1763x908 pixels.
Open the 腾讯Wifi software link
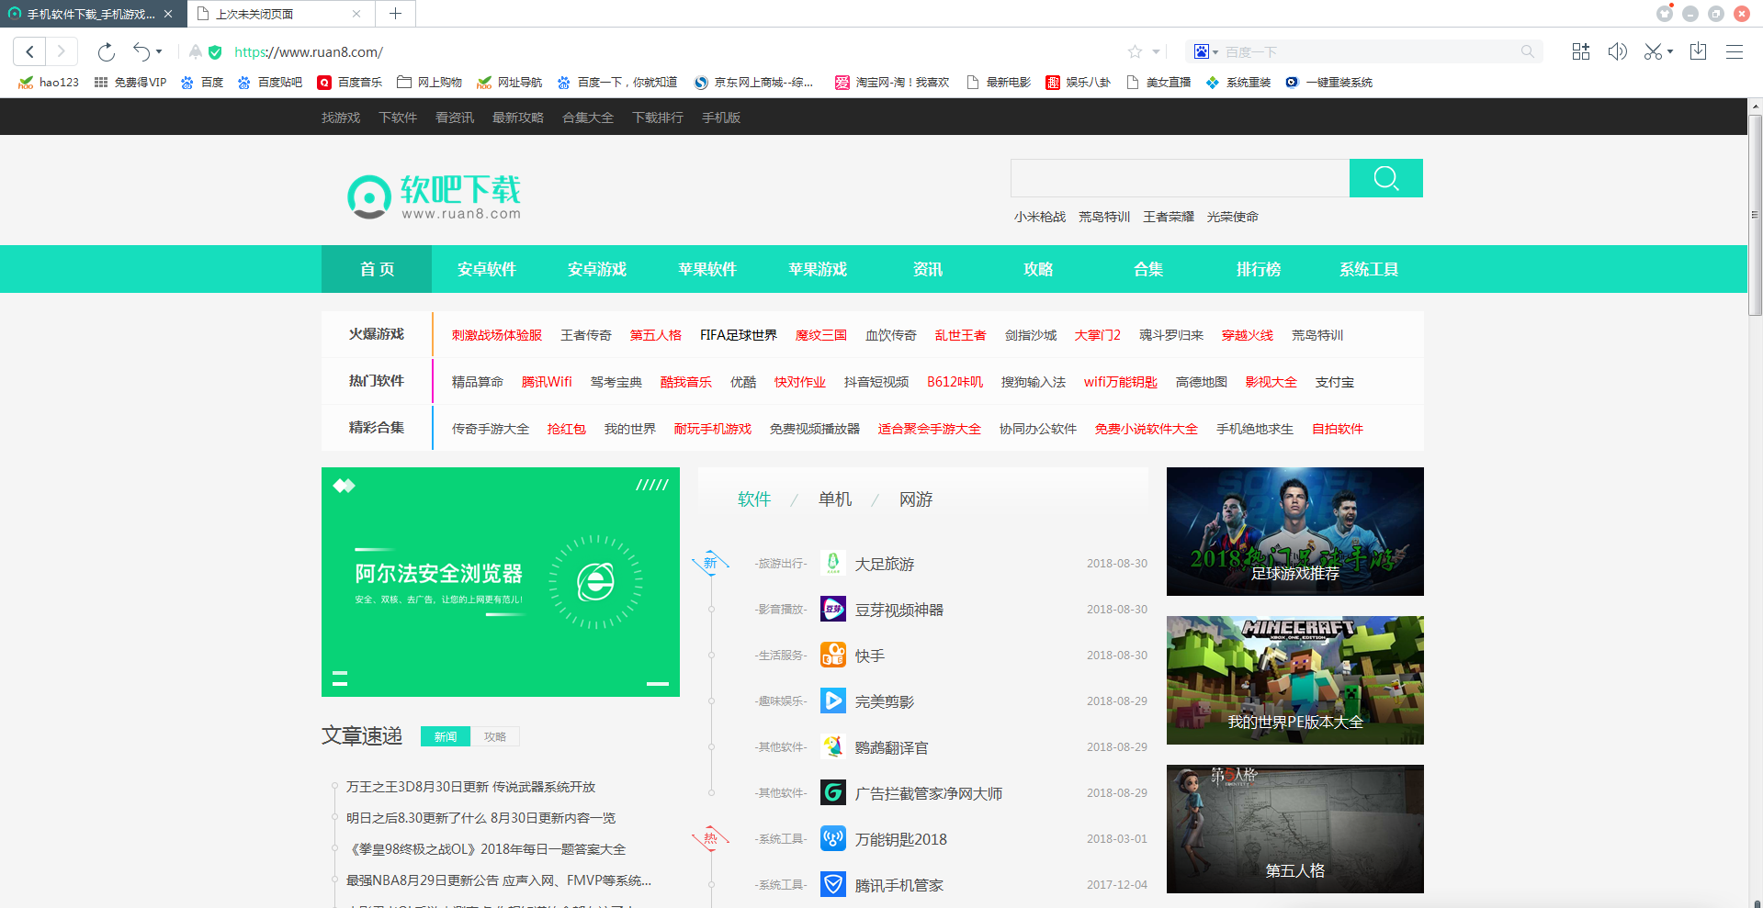coord(547,382)
